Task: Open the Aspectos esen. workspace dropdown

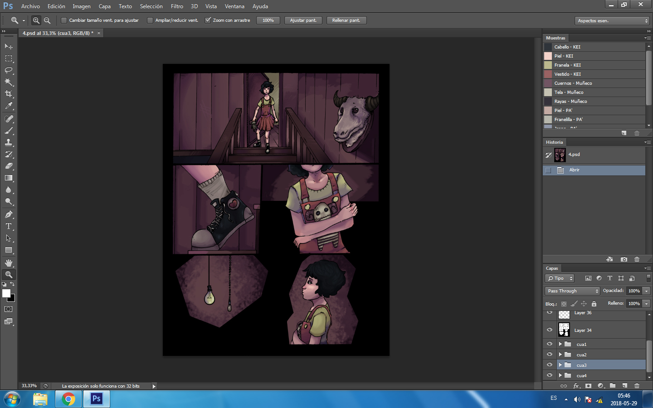Action: point(612,21)
